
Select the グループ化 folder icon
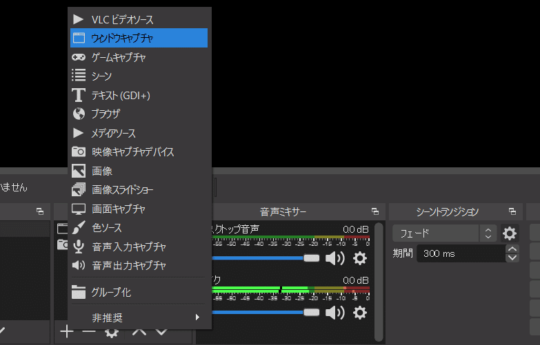click(x=79, y=292)
